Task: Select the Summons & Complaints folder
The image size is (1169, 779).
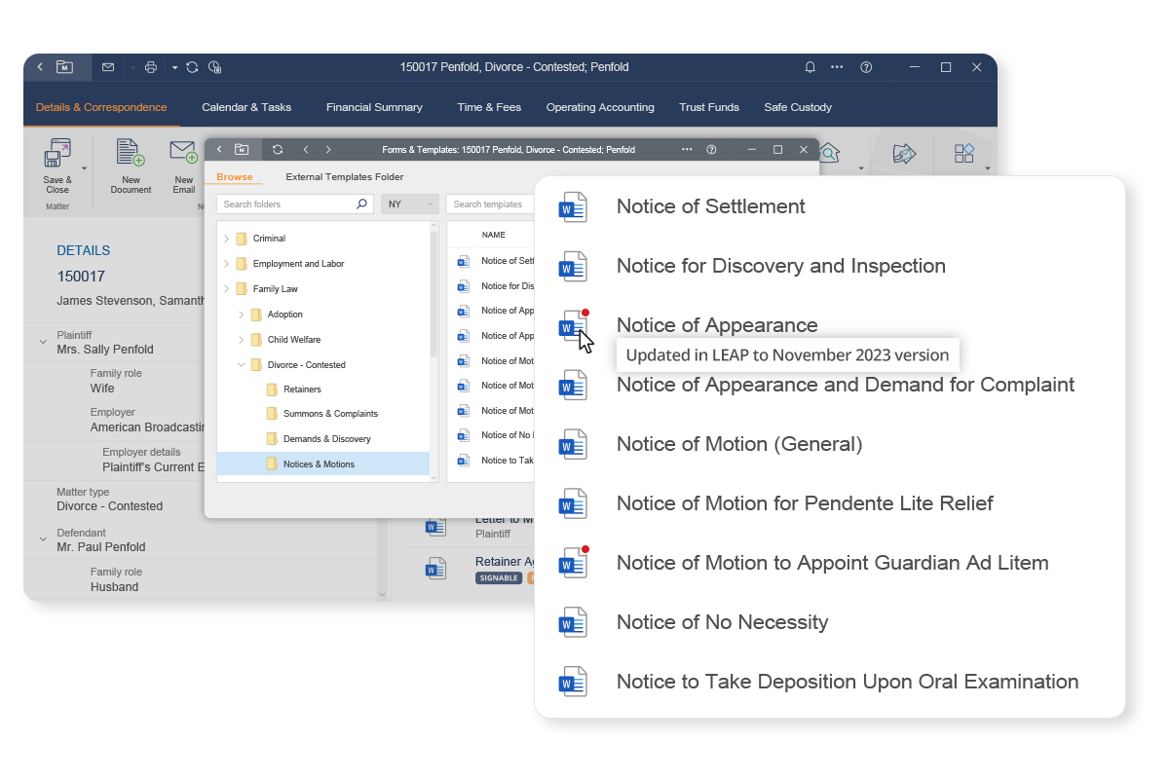Action: coord(330,414)
